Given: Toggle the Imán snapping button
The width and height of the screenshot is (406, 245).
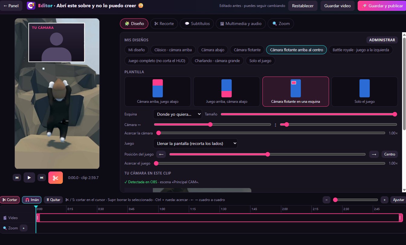Looking at the screenshot, I should [32, 200].
